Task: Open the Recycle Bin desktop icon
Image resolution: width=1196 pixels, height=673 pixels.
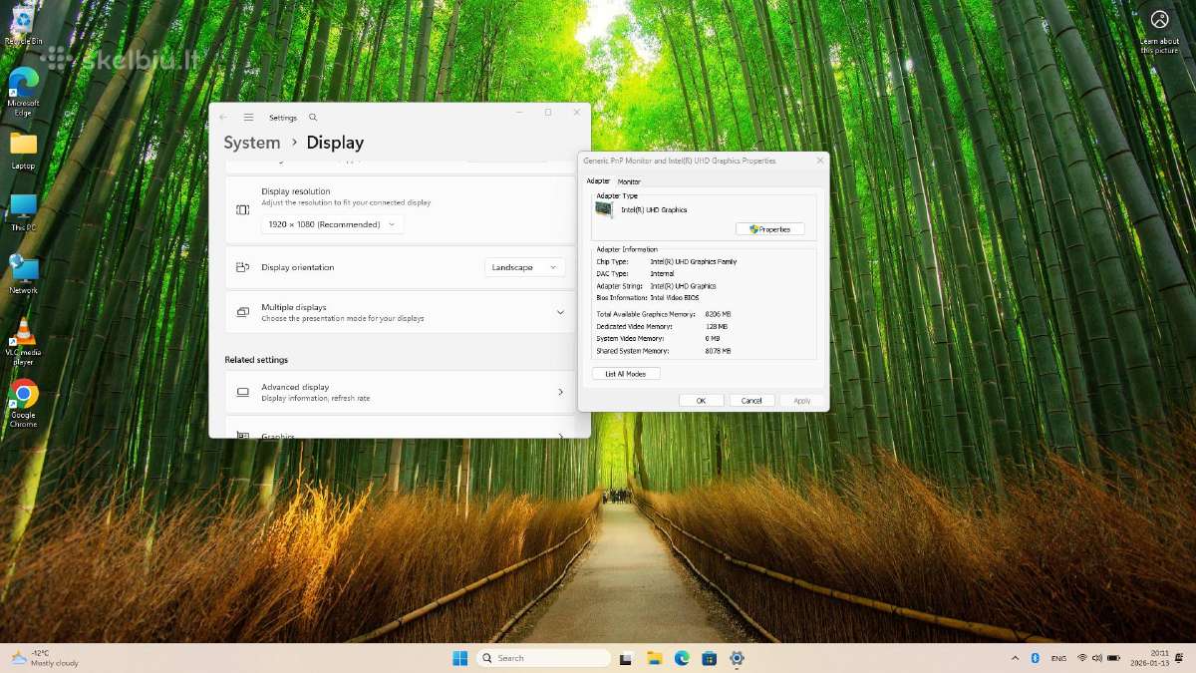Action: 23,25
